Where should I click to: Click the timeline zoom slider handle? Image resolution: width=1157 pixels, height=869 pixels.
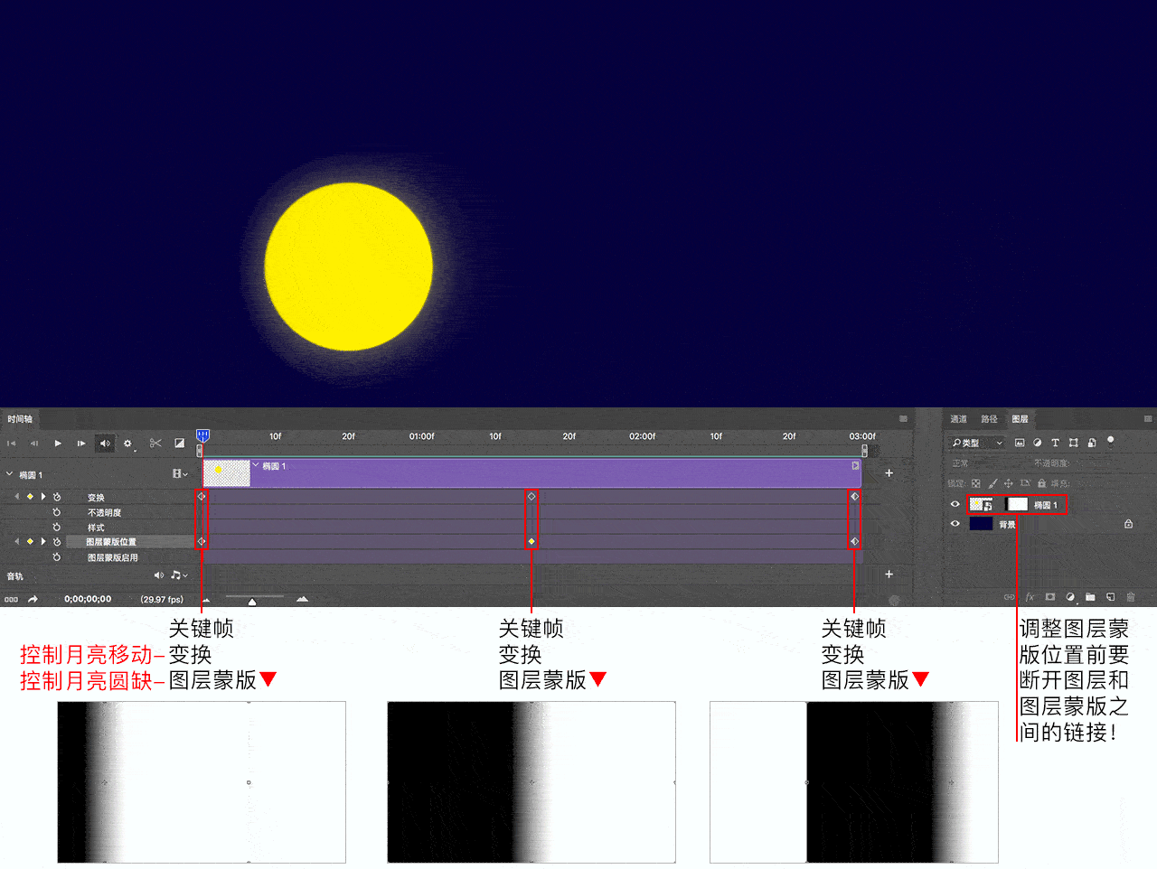pos(252,601)
